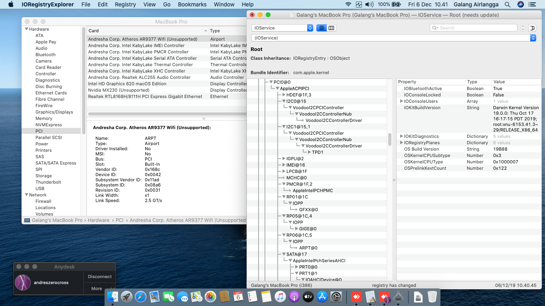Open the (IOService) path dropdown

[393, 38]
